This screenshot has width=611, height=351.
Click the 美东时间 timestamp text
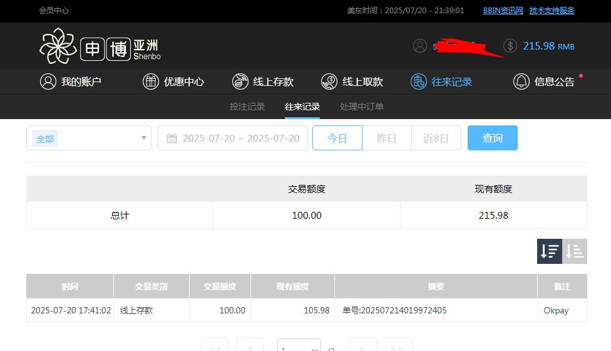coord(406,11)
